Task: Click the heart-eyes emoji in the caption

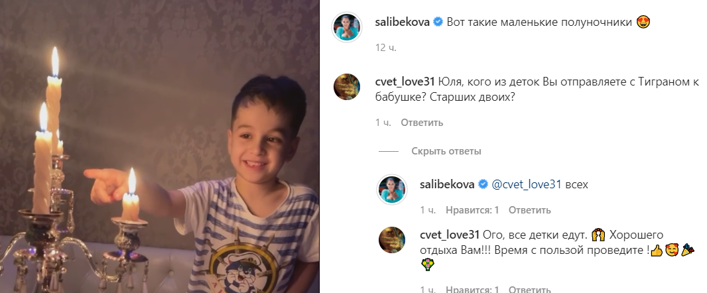Action: pos(643,22)
